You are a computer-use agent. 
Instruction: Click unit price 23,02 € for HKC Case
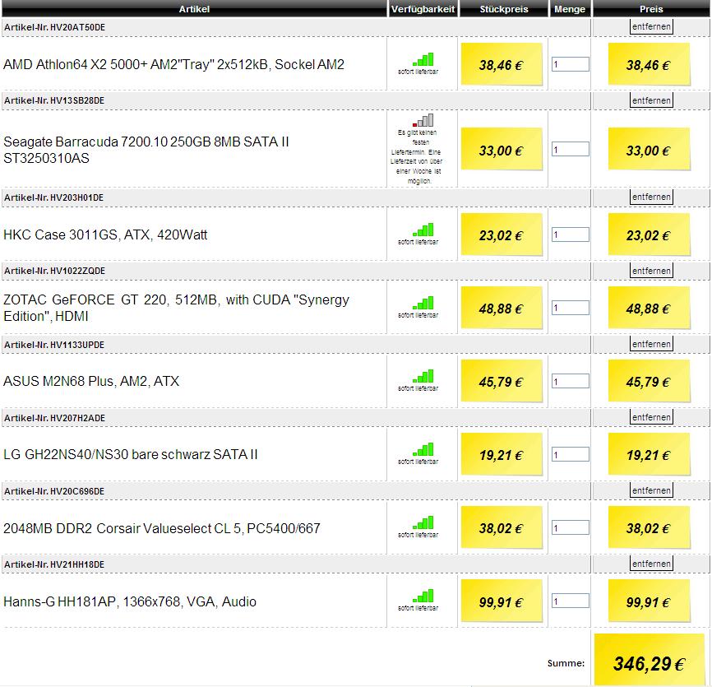tap(502, 235)
